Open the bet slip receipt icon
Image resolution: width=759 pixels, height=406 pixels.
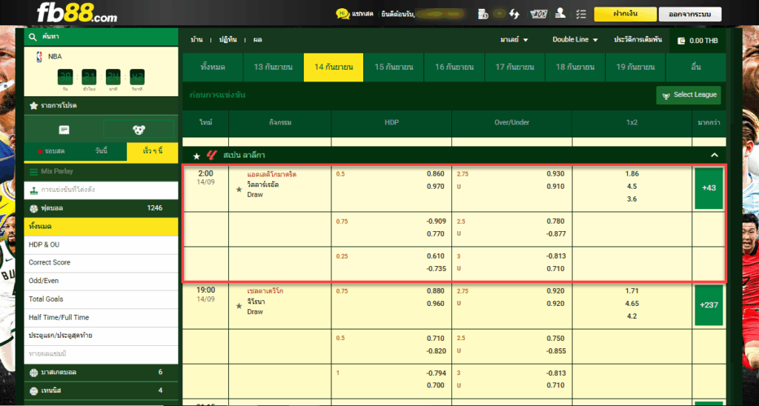pos(64,130)
